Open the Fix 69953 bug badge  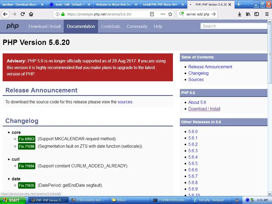[x=27, y=139]
